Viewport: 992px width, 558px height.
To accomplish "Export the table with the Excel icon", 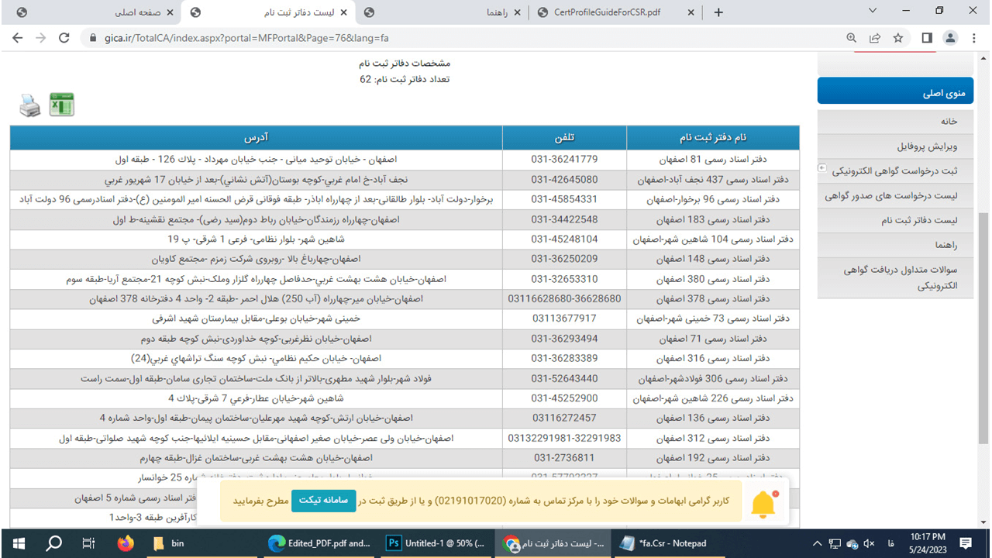I will [x=61, y=105].
